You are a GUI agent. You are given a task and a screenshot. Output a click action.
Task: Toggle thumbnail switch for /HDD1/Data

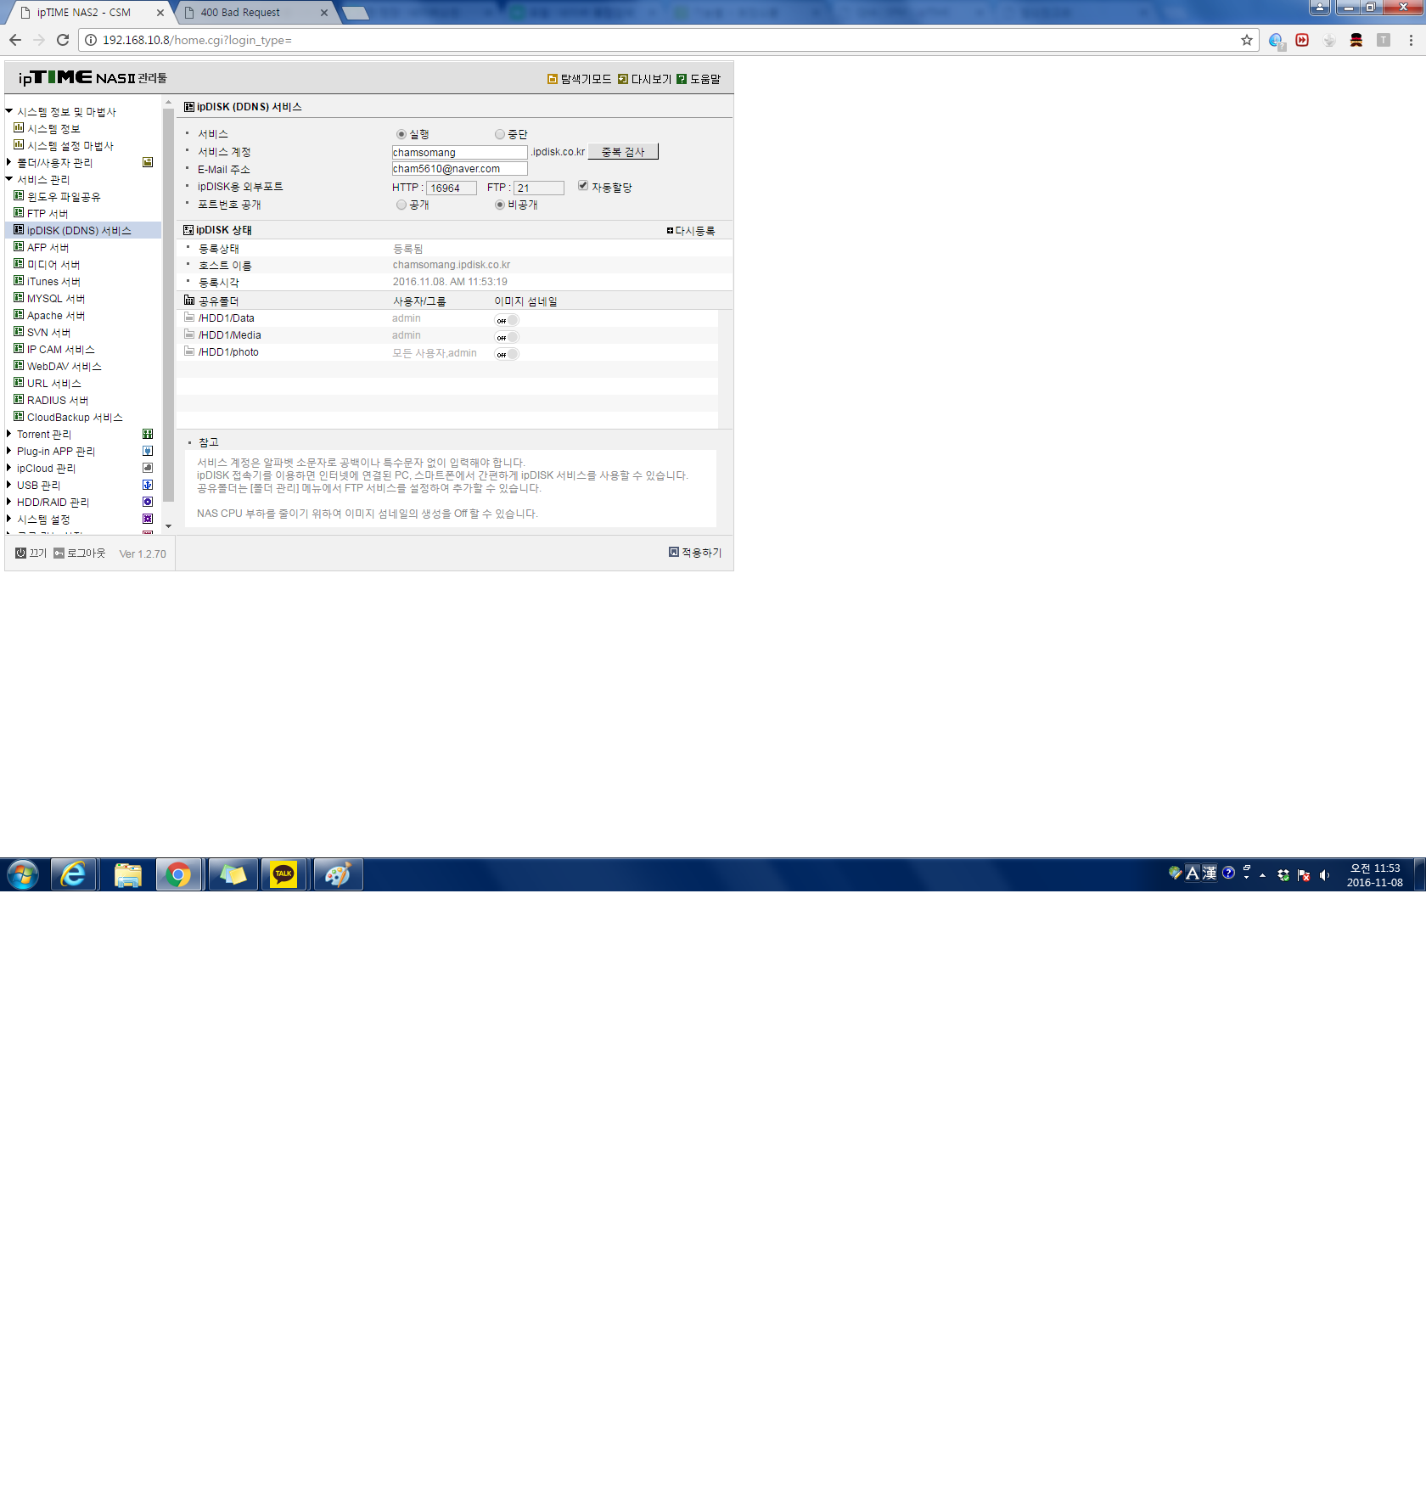(x=507, y=320)
